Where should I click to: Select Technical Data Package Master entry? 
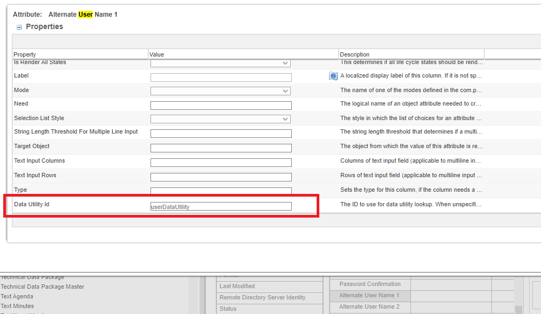click(42, 287)
